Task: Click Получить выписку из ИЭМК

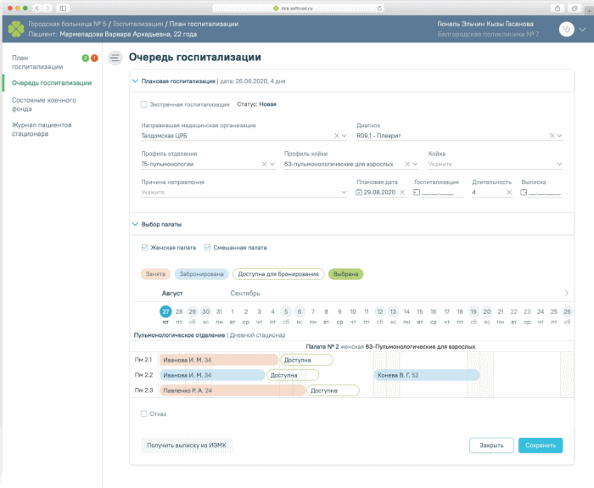Action: (x=187, y=446)
